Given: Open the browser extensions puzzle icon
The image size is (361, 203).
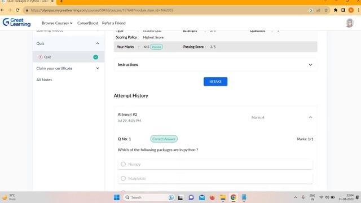Looking at the screenshot, I should pyautogui.click(x=336, y=10).
